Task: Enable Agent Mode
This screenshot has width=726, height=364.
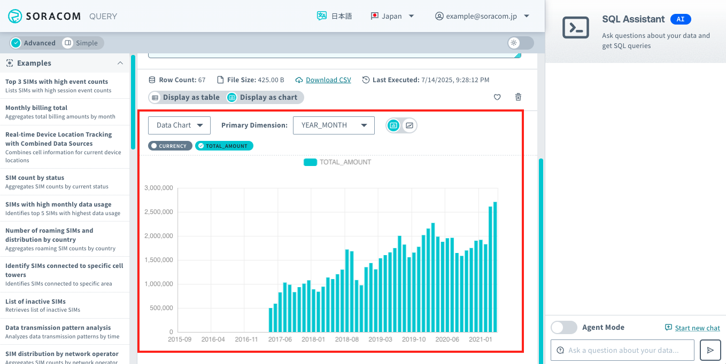Action: pos(564,327)
